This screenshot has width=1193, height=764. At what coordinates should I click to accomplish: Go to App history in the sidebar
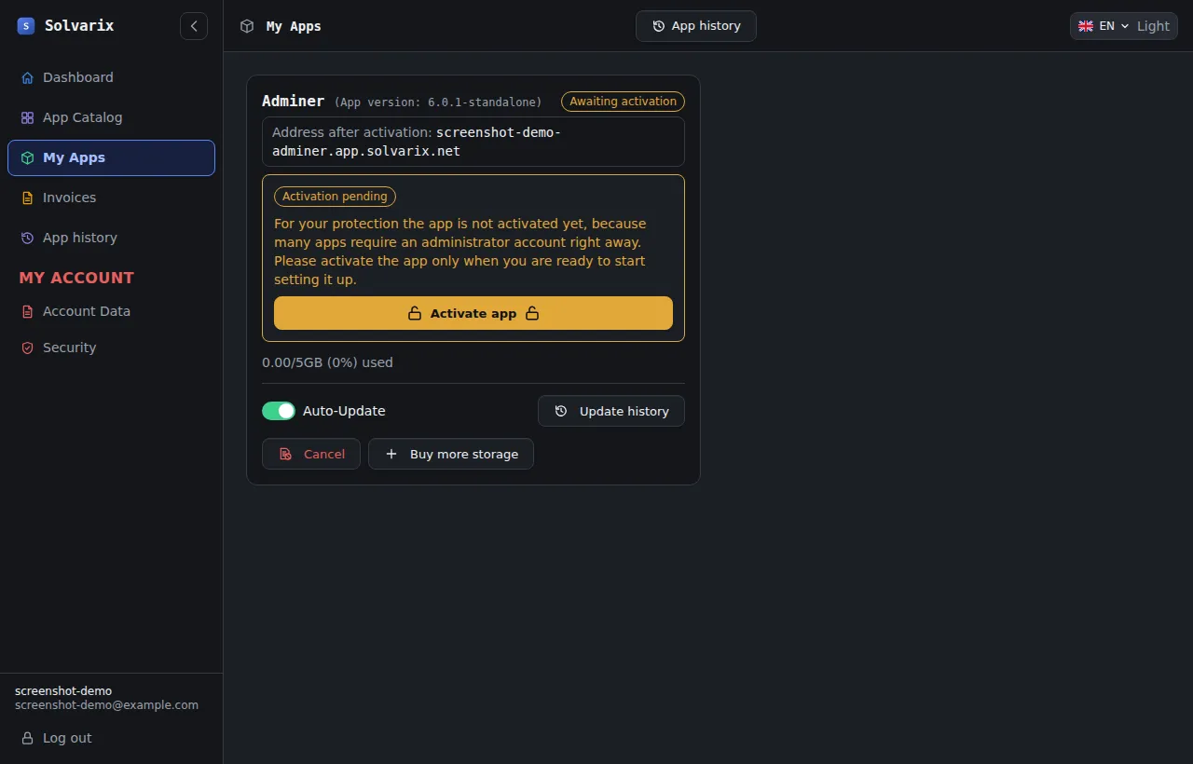click(111, 238)
